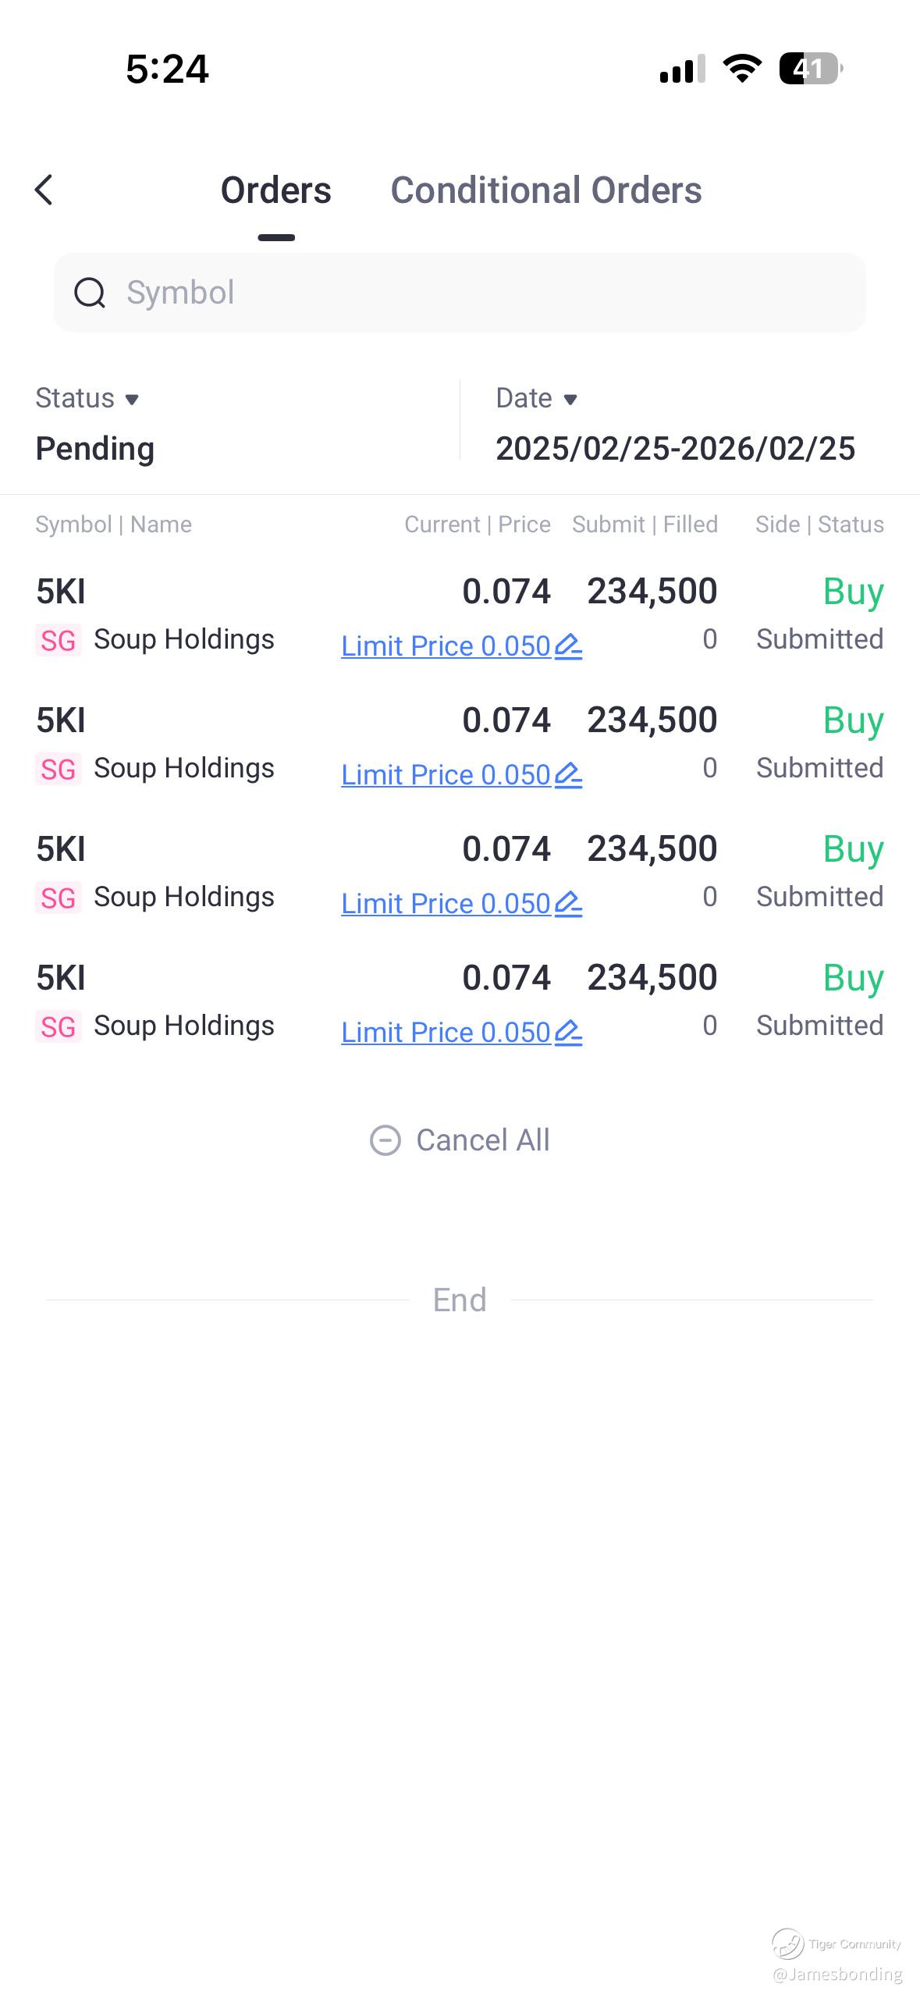Tap the back arrow icon
920x1995 pixels.
tap(44, 190)
